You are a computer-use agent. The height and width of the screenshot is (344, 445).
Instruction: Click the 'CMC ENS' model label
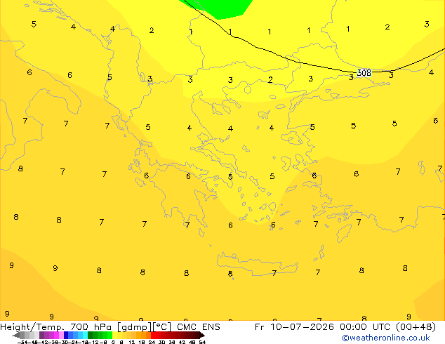[199, 327]
